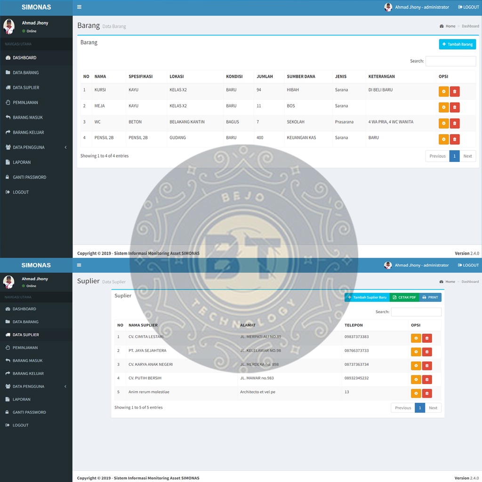Screen dimensions: 482x482
Task: Edit supplier CV. PUTIH BERSIH with gear button
Action: pos(416,380)
